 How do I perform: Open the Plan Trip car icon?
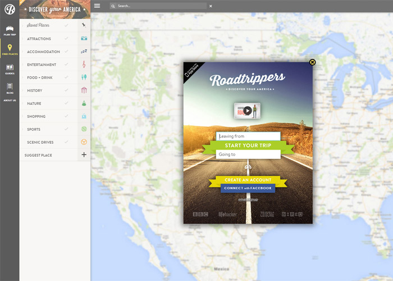(10, 28)
